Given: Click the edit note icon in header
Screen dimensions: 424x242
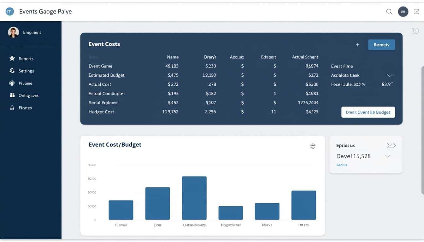Looking at the screenshot, I should click(x=416, y=12).
